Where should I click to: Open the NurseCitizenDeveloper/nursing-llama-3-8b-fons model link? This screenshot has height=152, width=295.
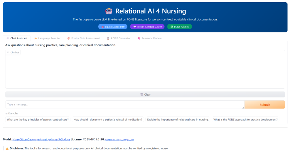[x=41, y=139]
